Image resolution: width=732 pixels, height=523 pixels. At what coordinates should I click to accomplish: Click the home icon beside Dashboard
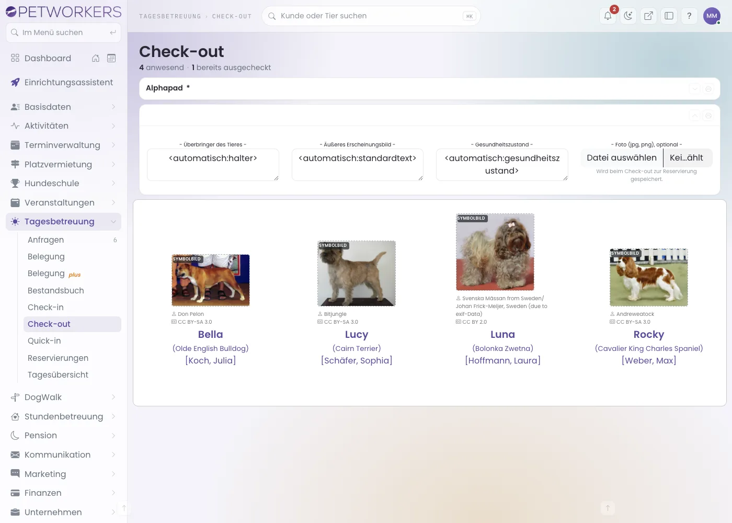(x=96, y=58)
